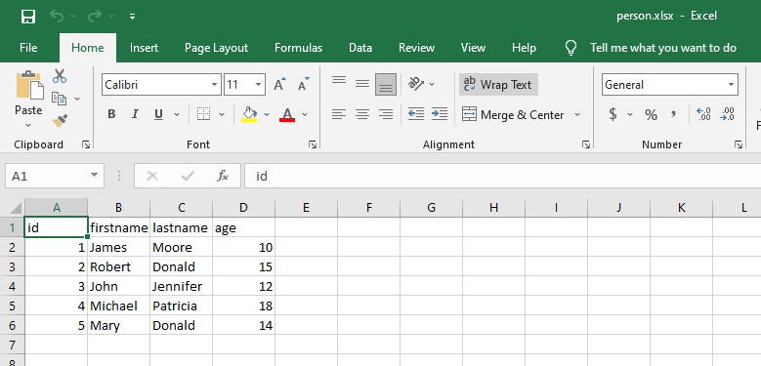Toggle Wrap Text button
The image size is (761, 366).
pyautogui.click(x=498, y=85)
